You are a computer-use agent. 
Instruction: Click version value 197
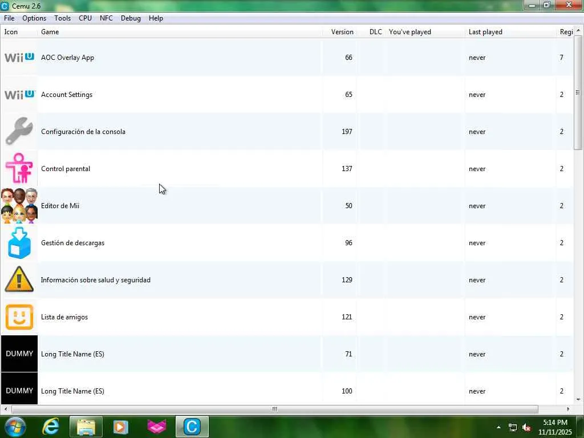click(x=347, y=132)
